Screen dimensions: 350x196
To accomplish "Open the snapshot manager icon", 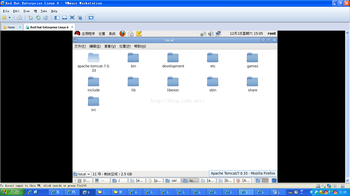I will tap(46, 18).
